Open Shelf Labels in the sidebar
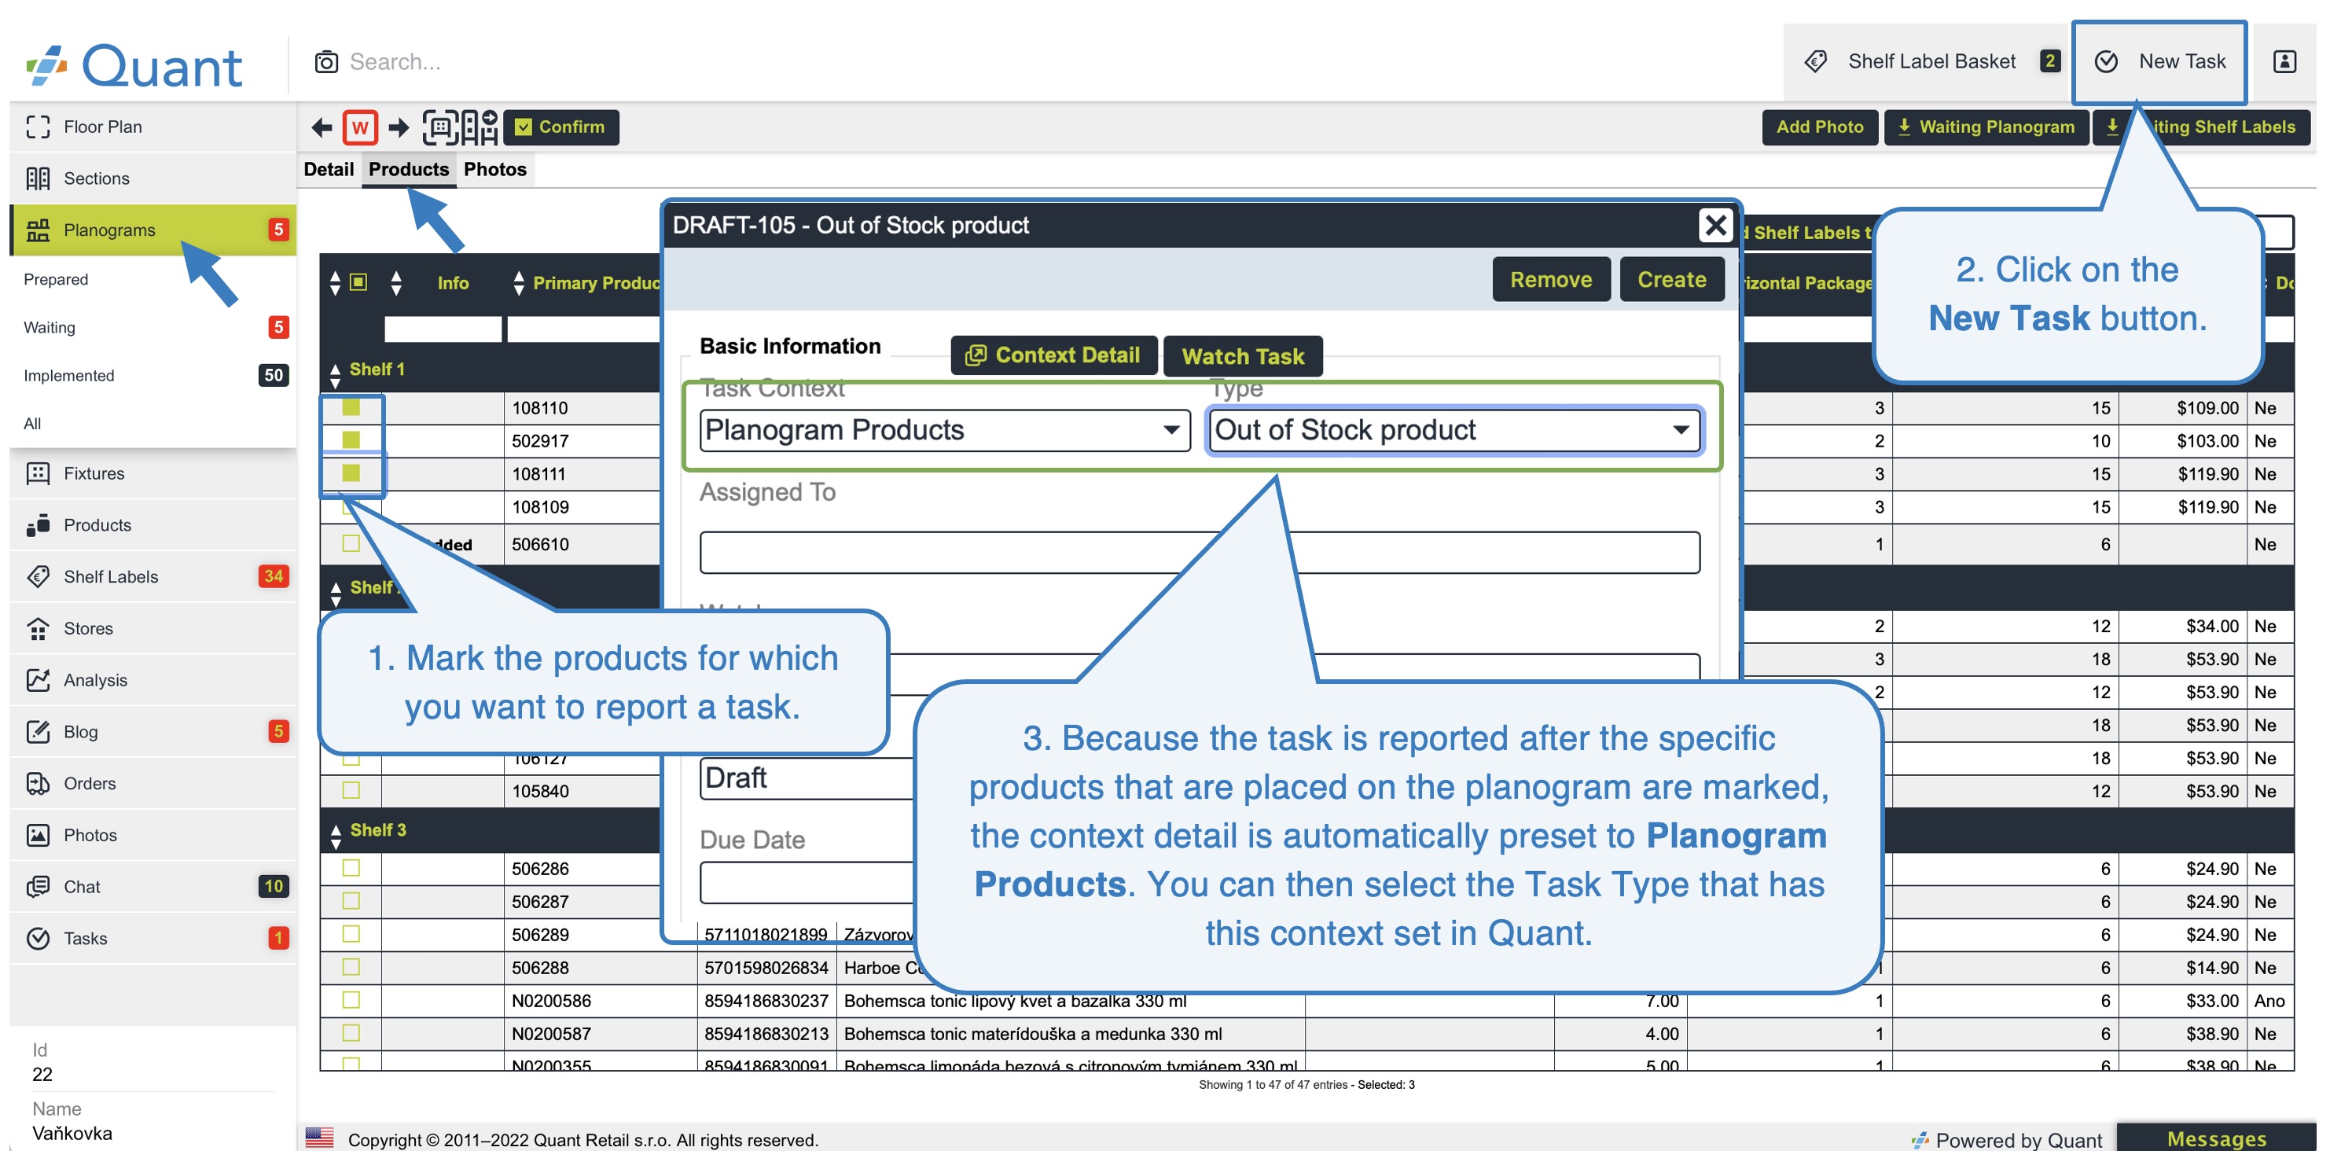The height and width of the screenshot is (1151, 2330). [x=152, y=576]
